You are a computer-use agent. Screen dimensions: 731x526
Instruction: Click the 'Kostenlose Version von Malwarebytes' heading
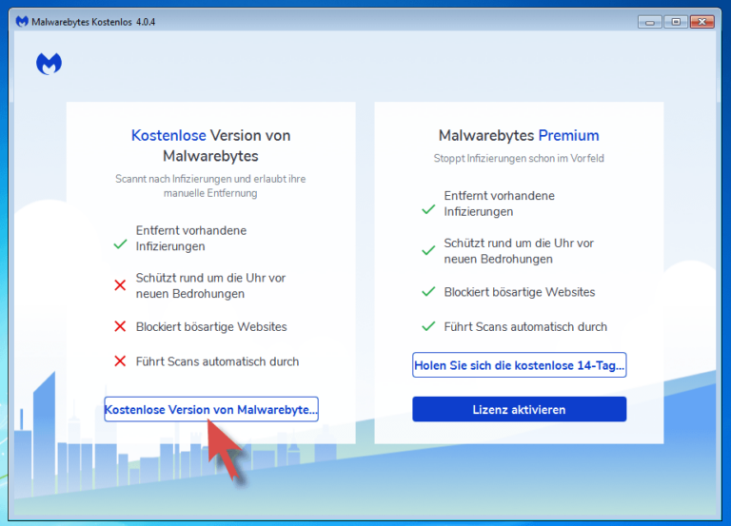click(x=210, y=146)
